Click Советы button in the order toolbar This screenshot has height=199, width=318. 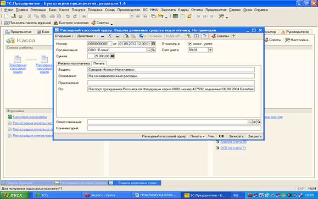[220, 36]
